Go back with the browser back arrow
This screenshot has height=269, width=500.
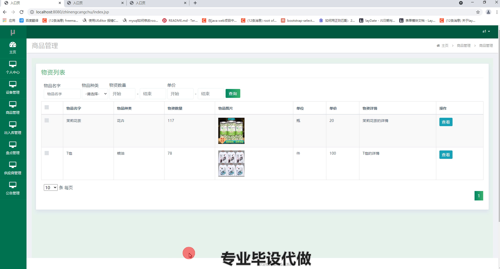pos(5,12)
